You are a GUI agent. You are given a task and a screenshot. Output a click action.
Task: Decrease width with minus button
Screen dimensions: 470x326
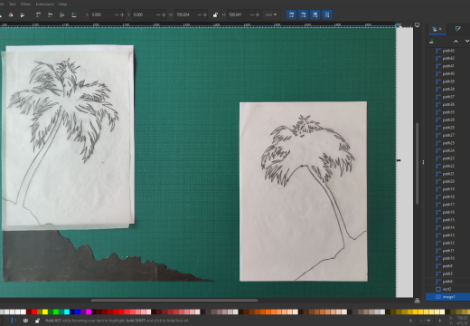[x=200, y=14]
